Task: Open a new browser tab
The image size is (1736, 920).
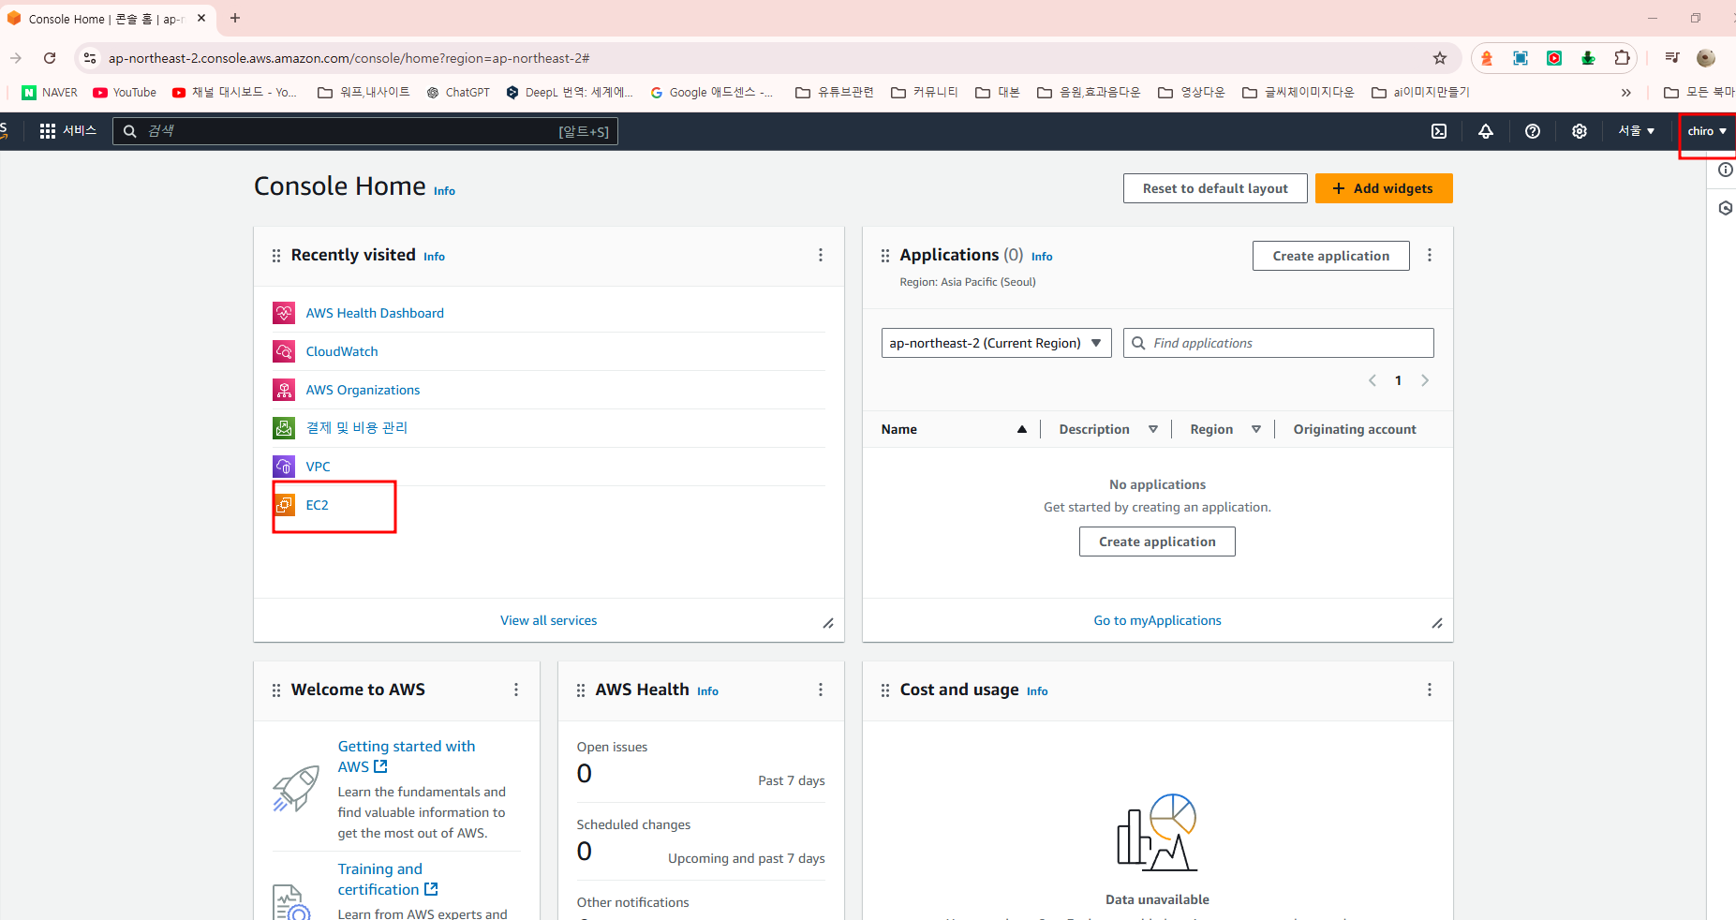Action: pos(235,18)
